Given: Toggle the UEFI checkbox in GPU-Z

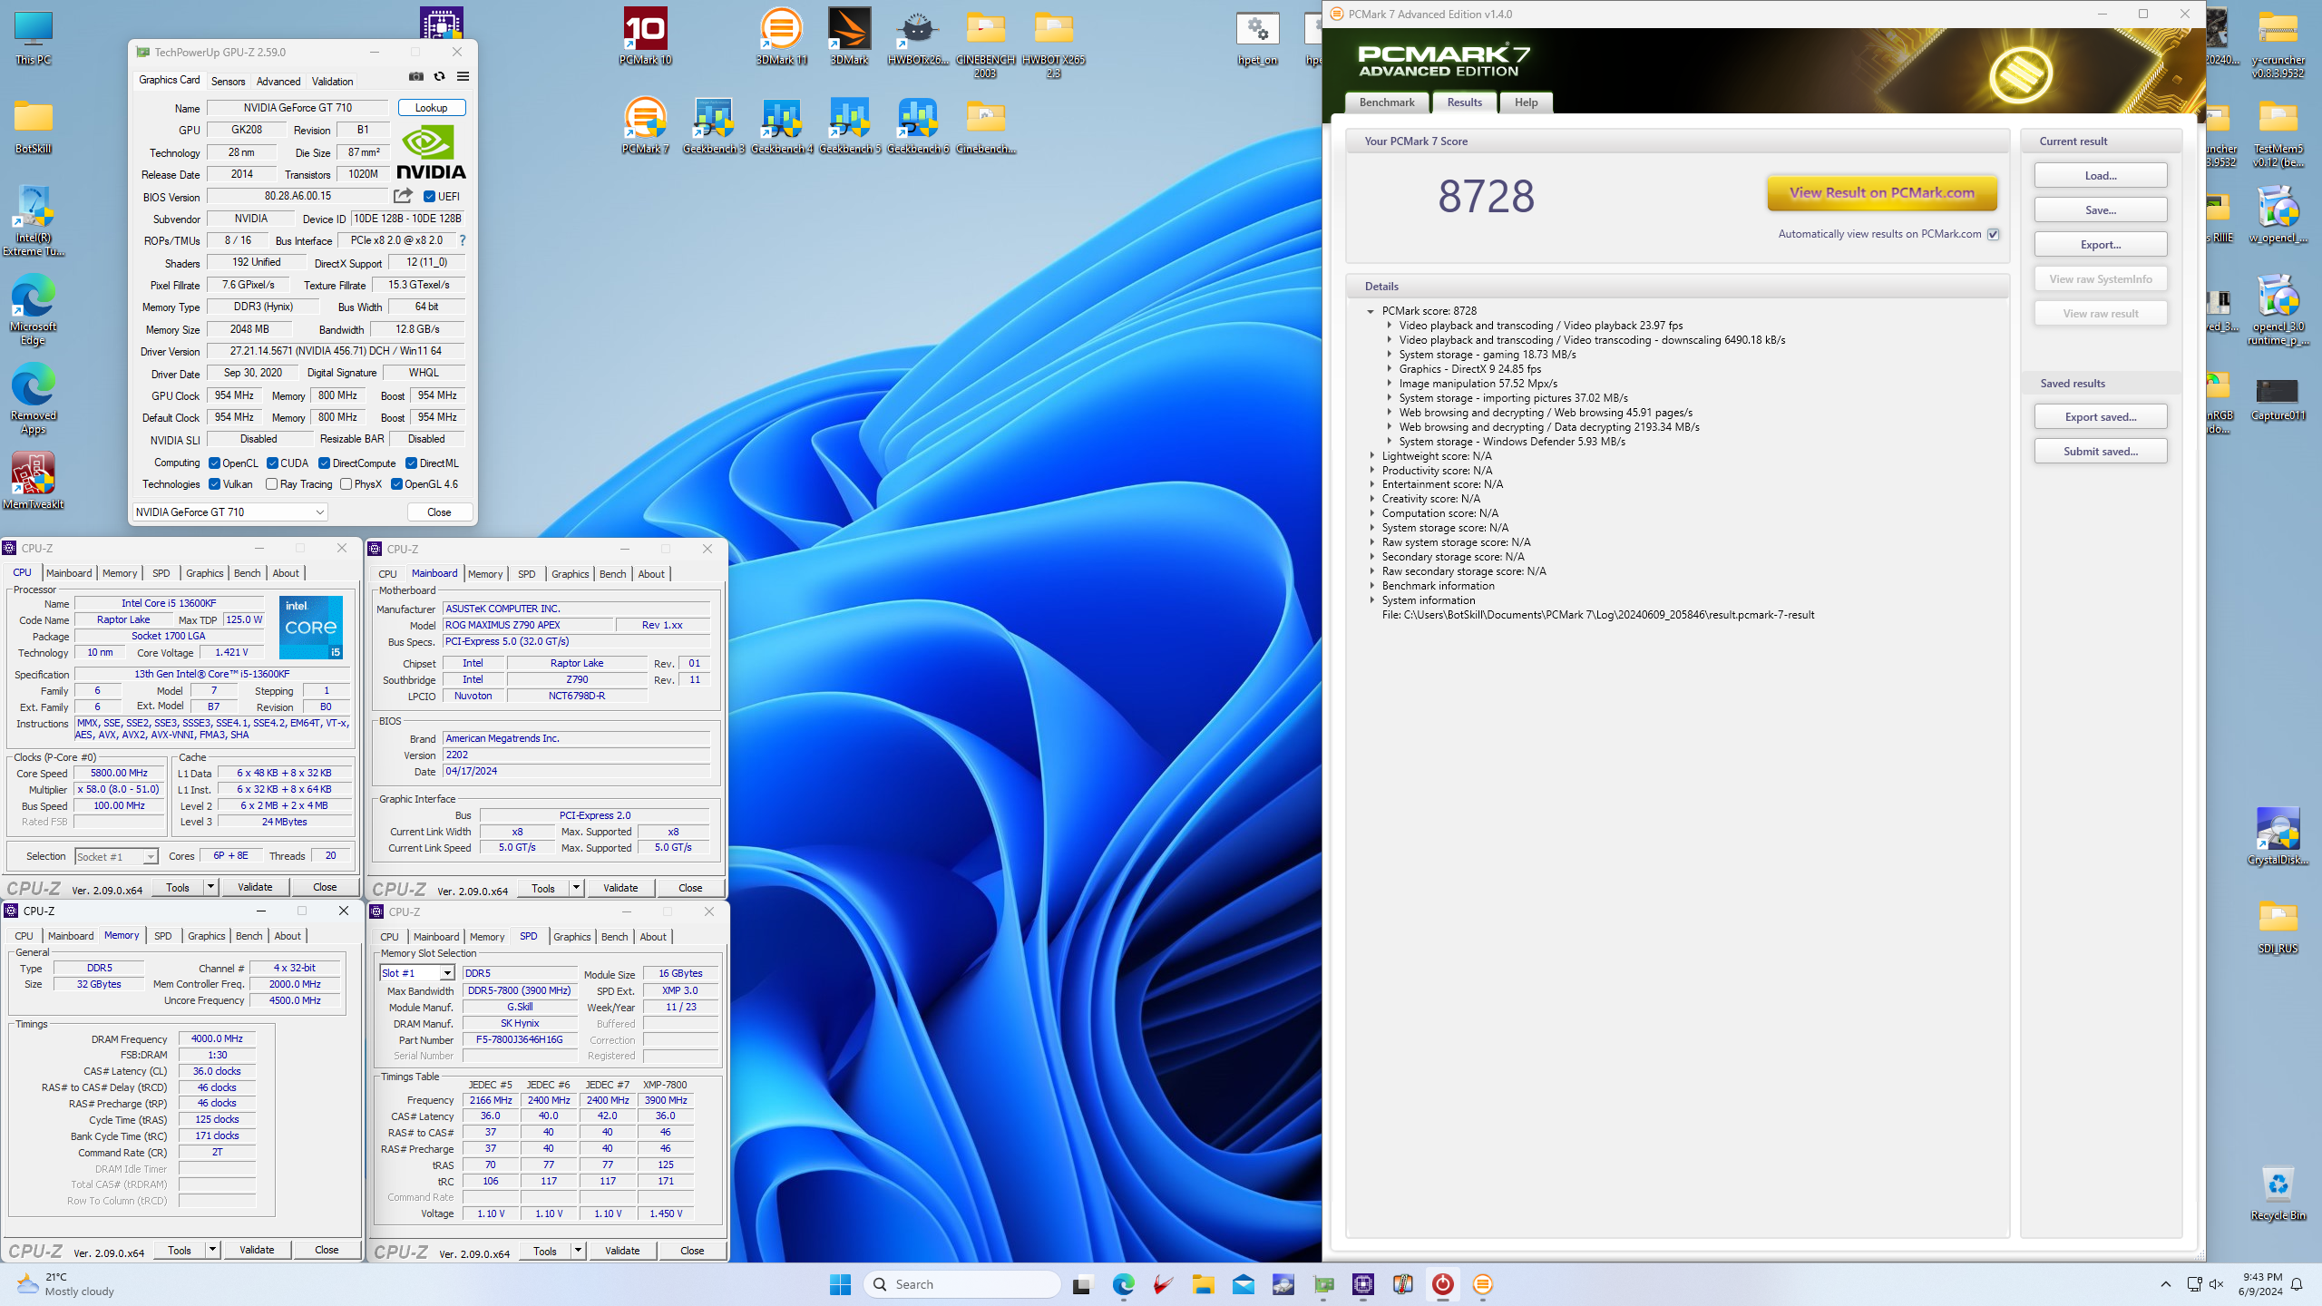Looking at the screenshot, I should point(430,196).
